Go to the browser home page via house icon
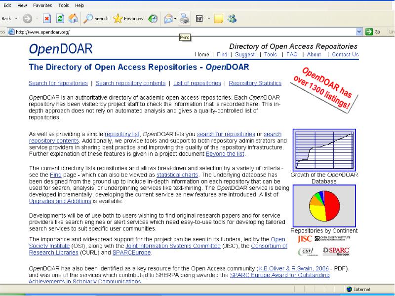The height and width of the screenshot is (296, 395). [73, 19]
